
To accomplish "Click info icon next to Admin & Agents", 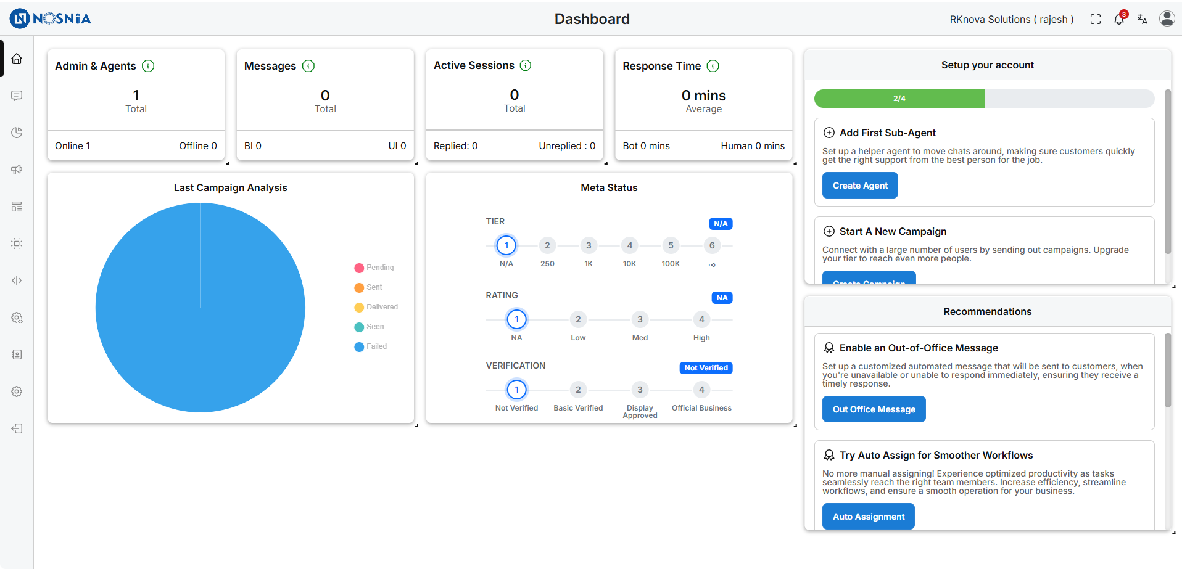I will 148,66.
